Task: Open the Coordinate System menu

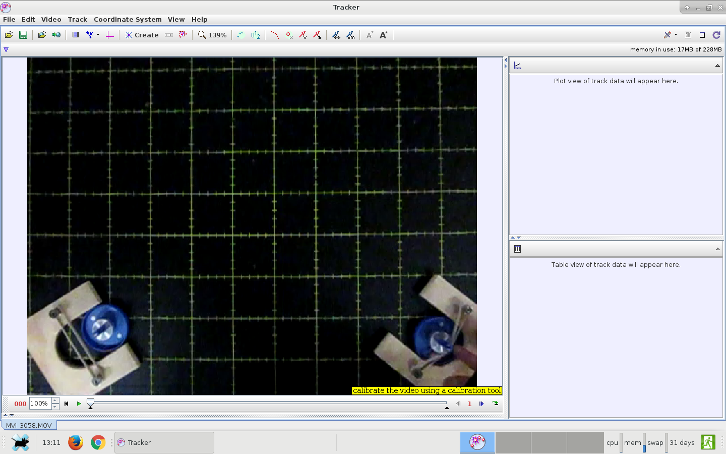Action: (x=128, y=19)
